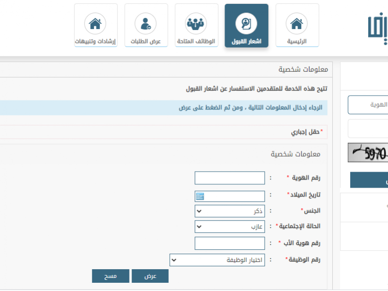Click the رقم هوية الأب father ID field

[x=230, y=243]
